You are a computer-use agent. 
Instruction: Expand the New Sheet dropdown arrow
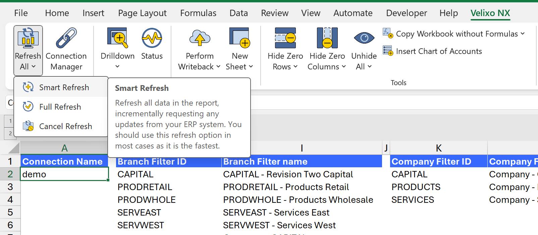click(251, 66)
